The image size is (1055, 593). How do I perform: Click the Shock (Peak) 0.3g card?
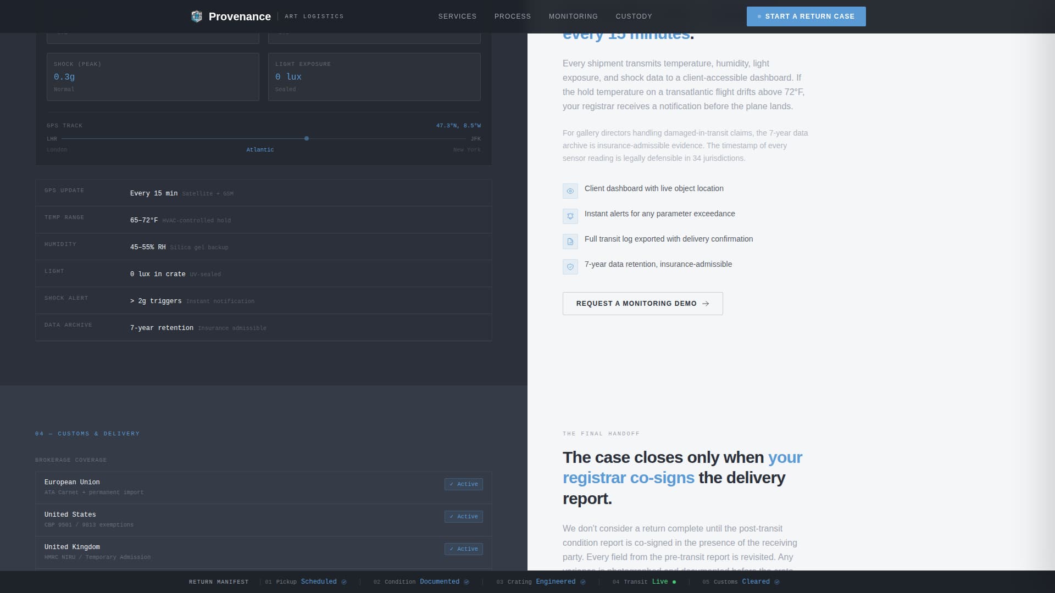(x=153, y=77)
